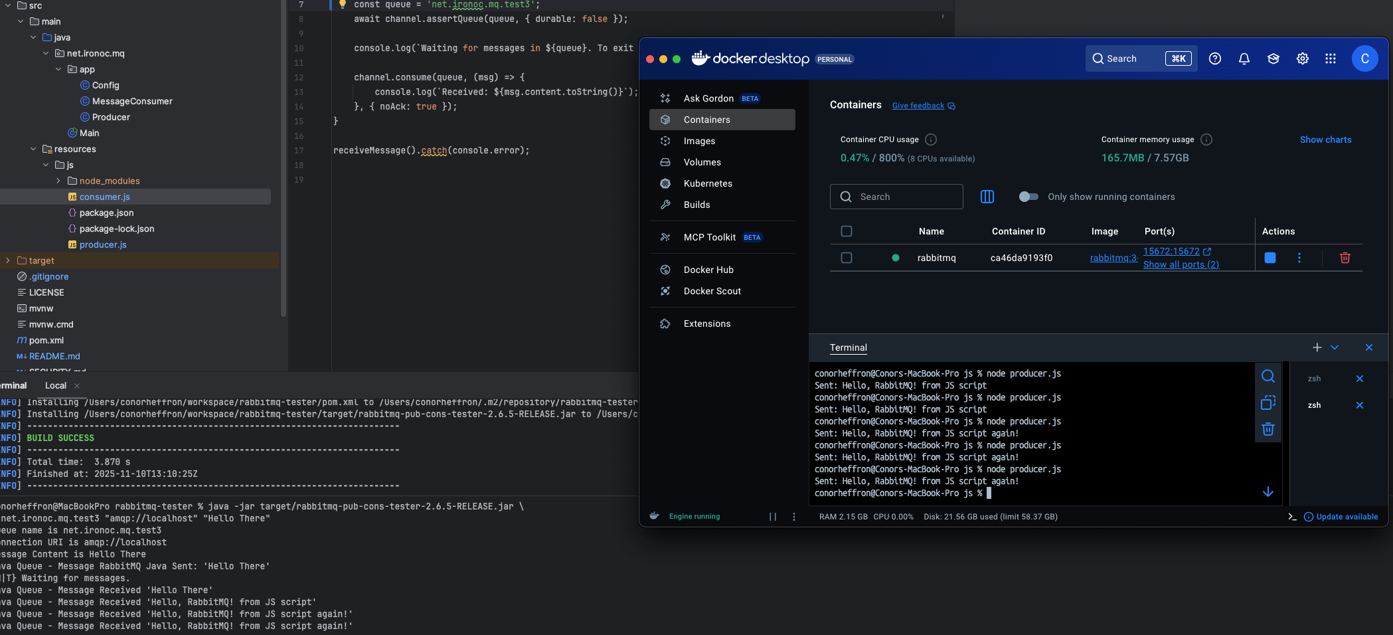Enable Only show running containers
This screenshot has width=1393, height=635.
(x=1028, y=197)
